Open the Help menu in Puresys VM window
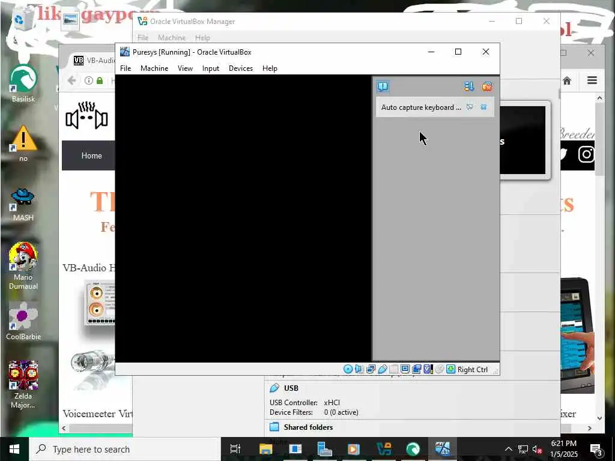This screenshot has width=615, height=461. (x=270, y=68)
